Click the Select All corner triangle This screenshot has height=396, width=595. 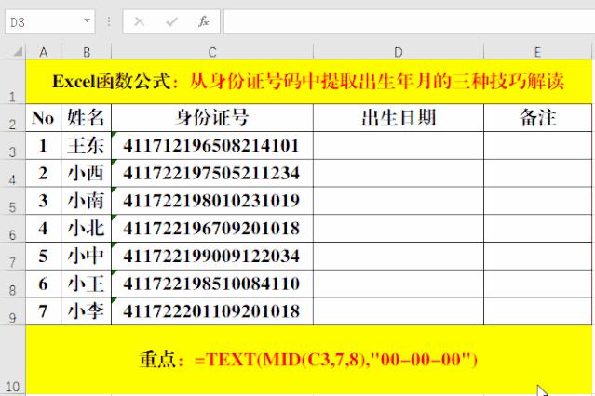[x=18, y=51]
